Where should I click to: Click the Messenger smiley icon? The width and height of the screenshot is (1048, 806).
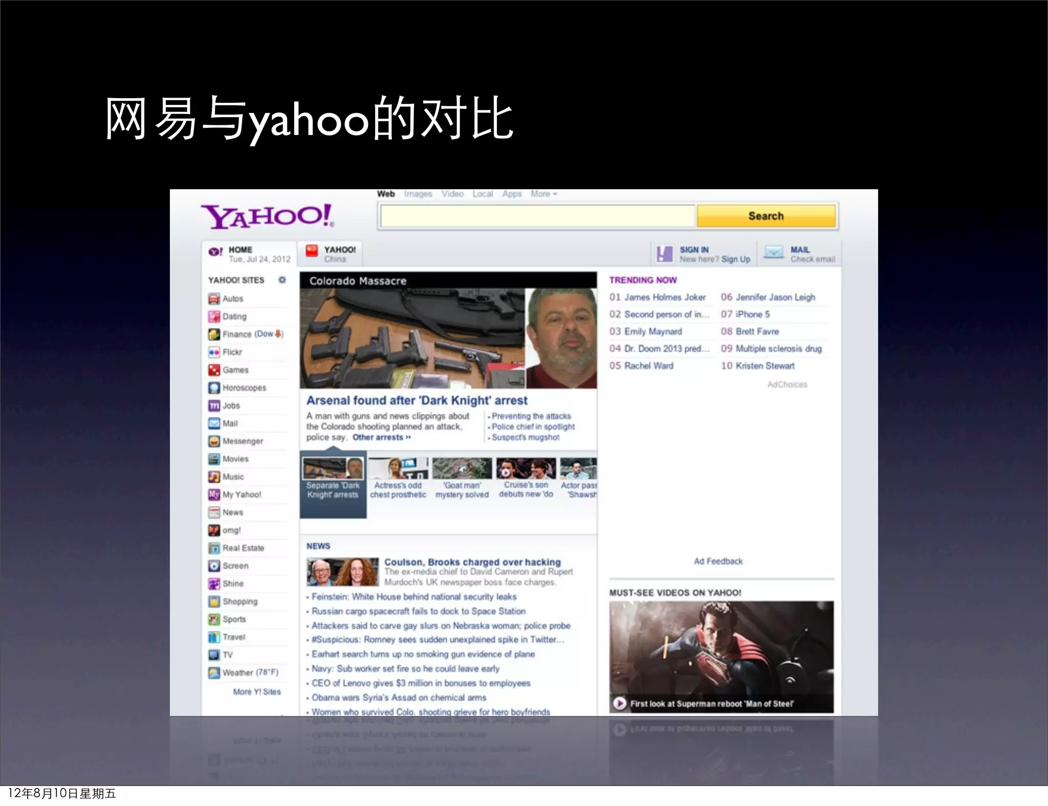(214, 441)
